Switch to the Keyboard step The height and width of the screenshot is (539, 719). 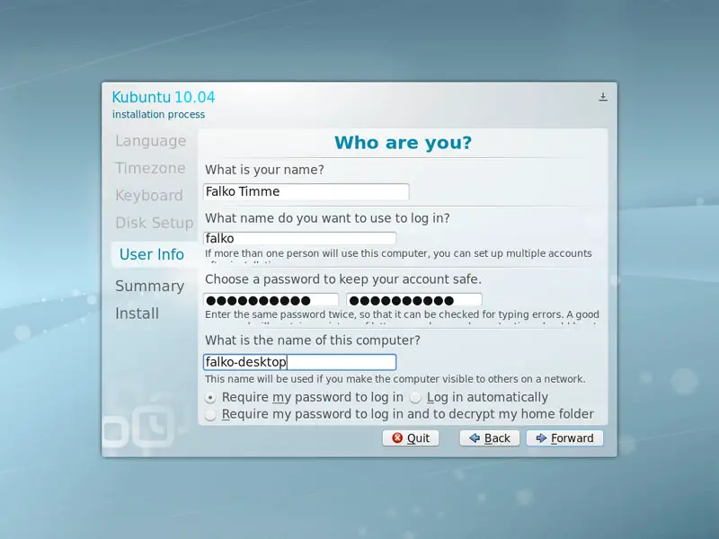pos(149,195)
